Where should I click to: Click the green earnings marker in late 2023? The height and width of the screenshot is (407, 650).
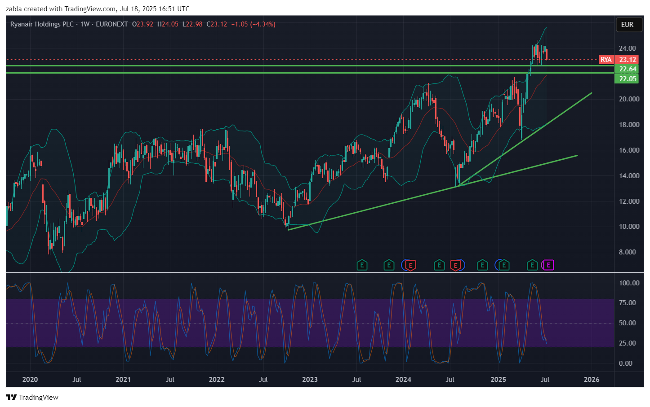[389, 265]
